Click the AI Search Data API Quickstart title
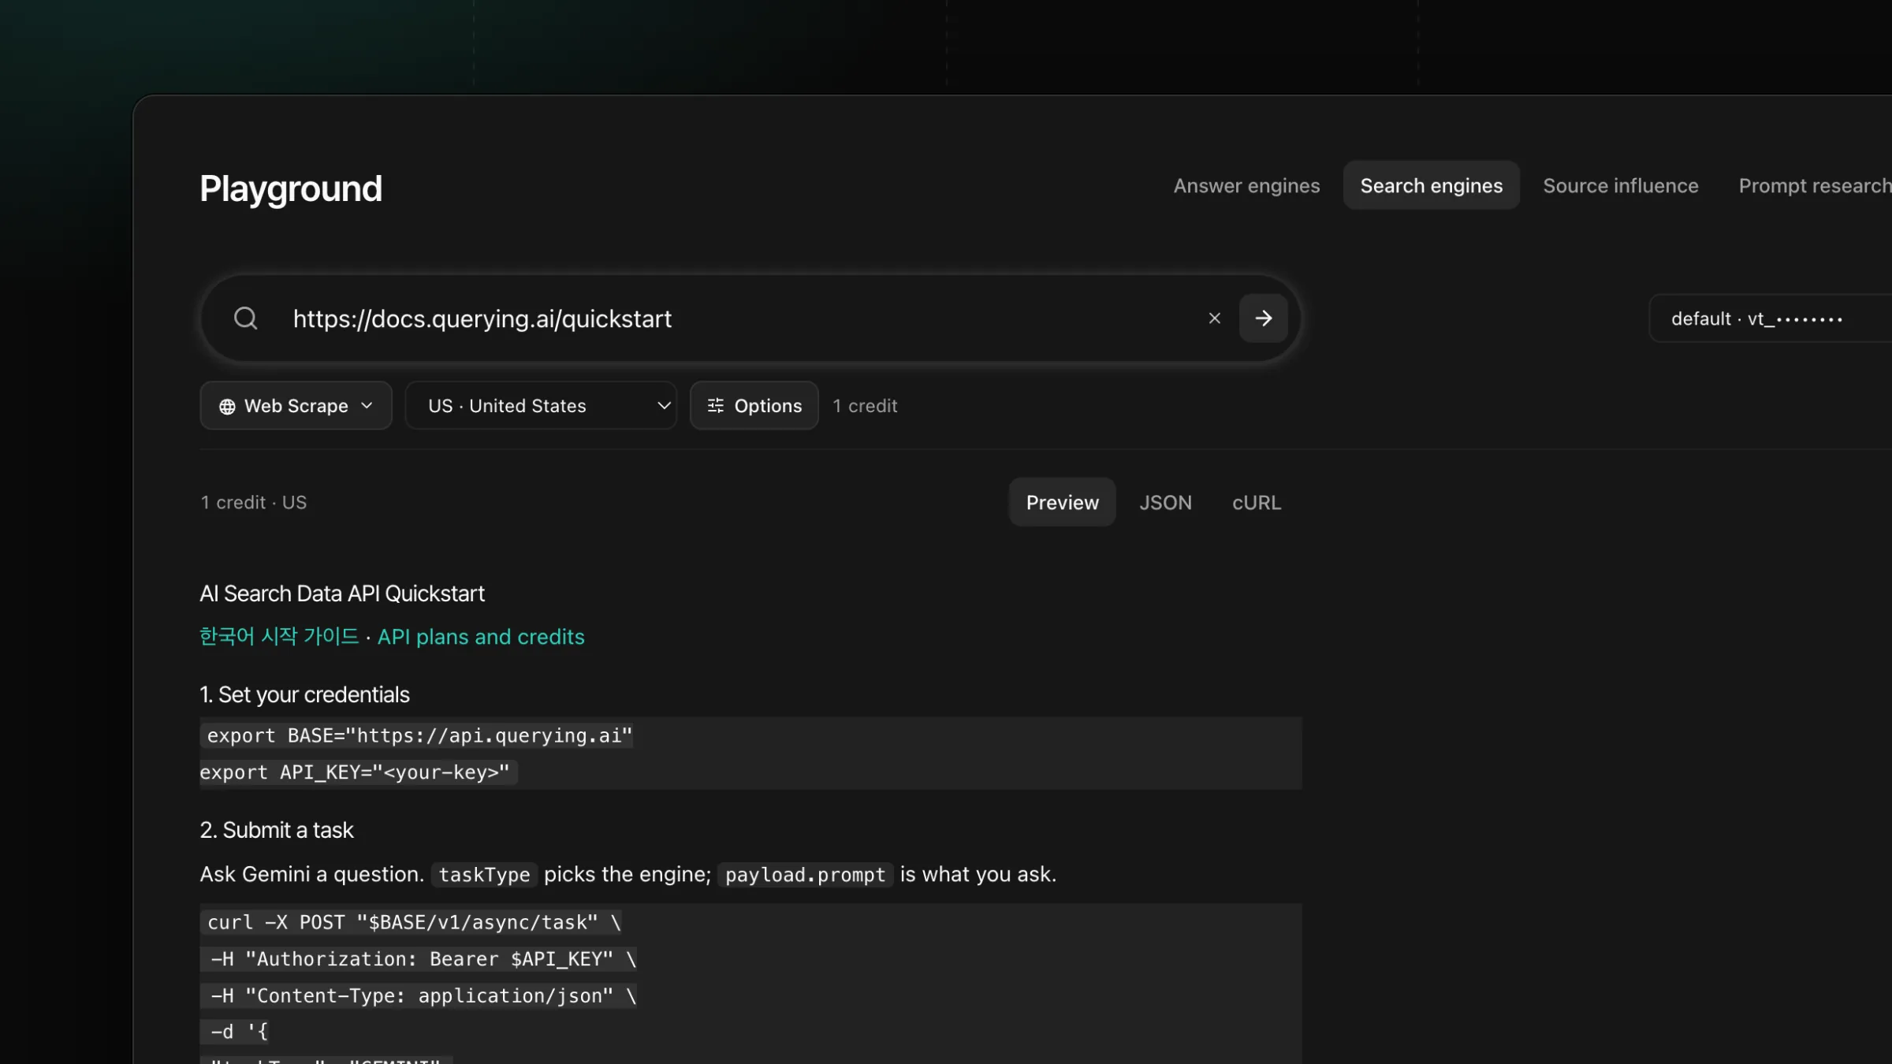The image size is (1892, 1064). pyautogui.click(x=342, y=593)
